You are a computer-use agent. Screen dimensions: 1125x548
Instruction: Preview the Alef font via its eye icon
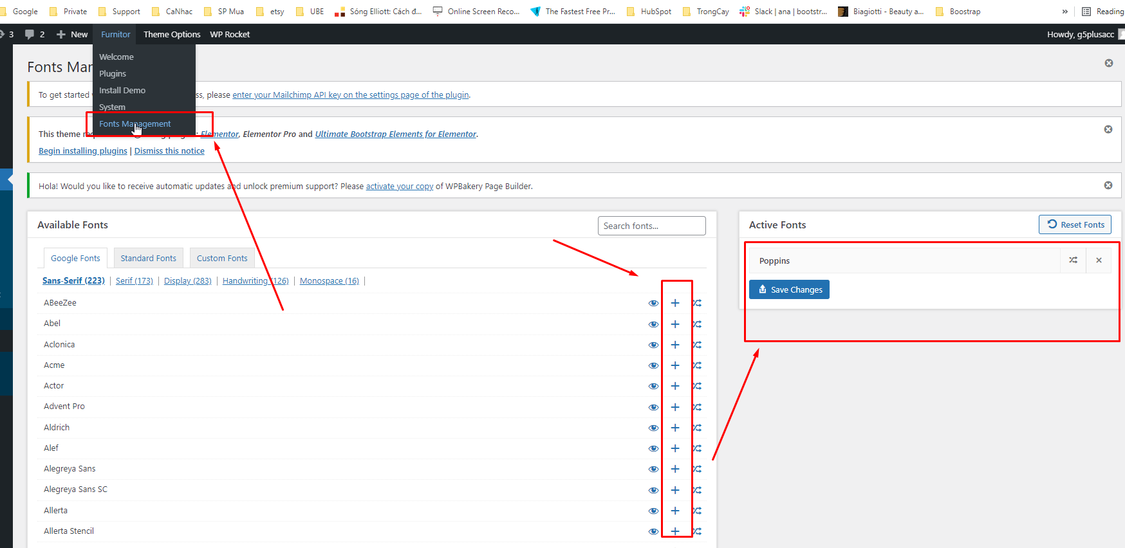click(x=653, y=448)
